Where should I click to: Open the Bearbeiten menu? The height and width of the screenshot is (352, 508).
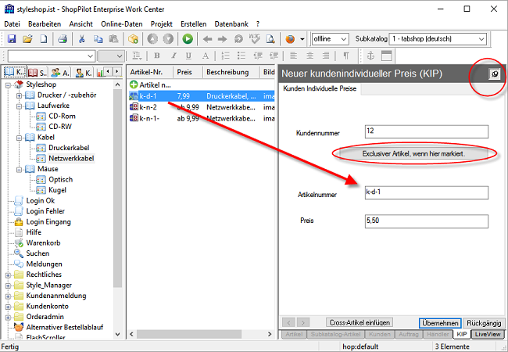(45, 24)
